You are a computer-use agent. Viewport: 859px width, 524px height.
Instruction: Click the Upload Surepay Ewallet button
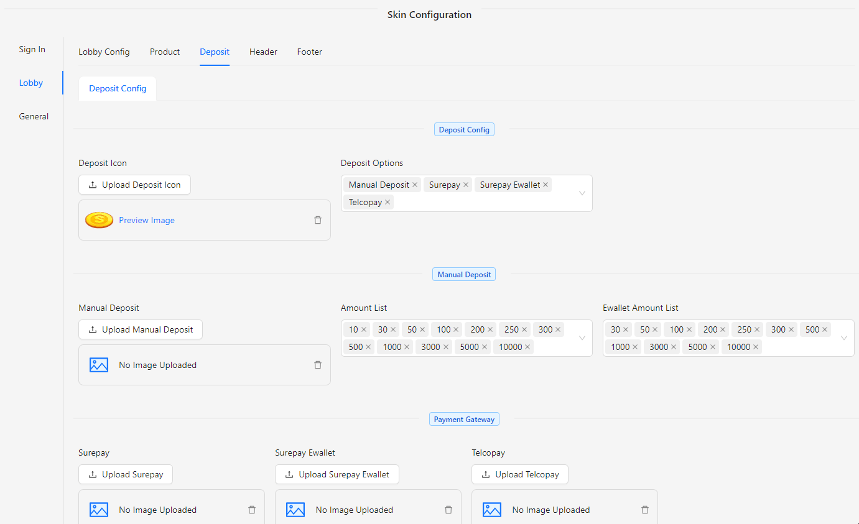pyautogui.click(x=337, y=474)
